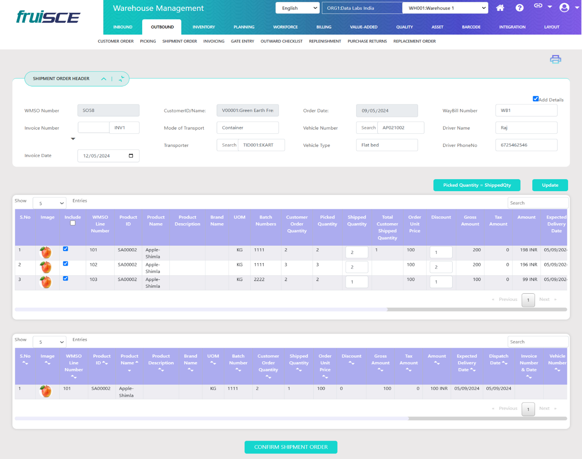Open the PICKING submenu item
Viewport: 582px width, 459px height.
148,41
